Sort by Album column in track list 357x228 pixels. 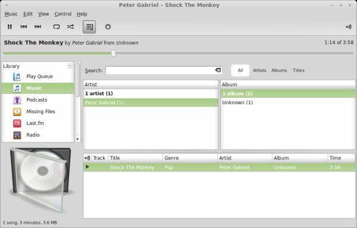300,158
